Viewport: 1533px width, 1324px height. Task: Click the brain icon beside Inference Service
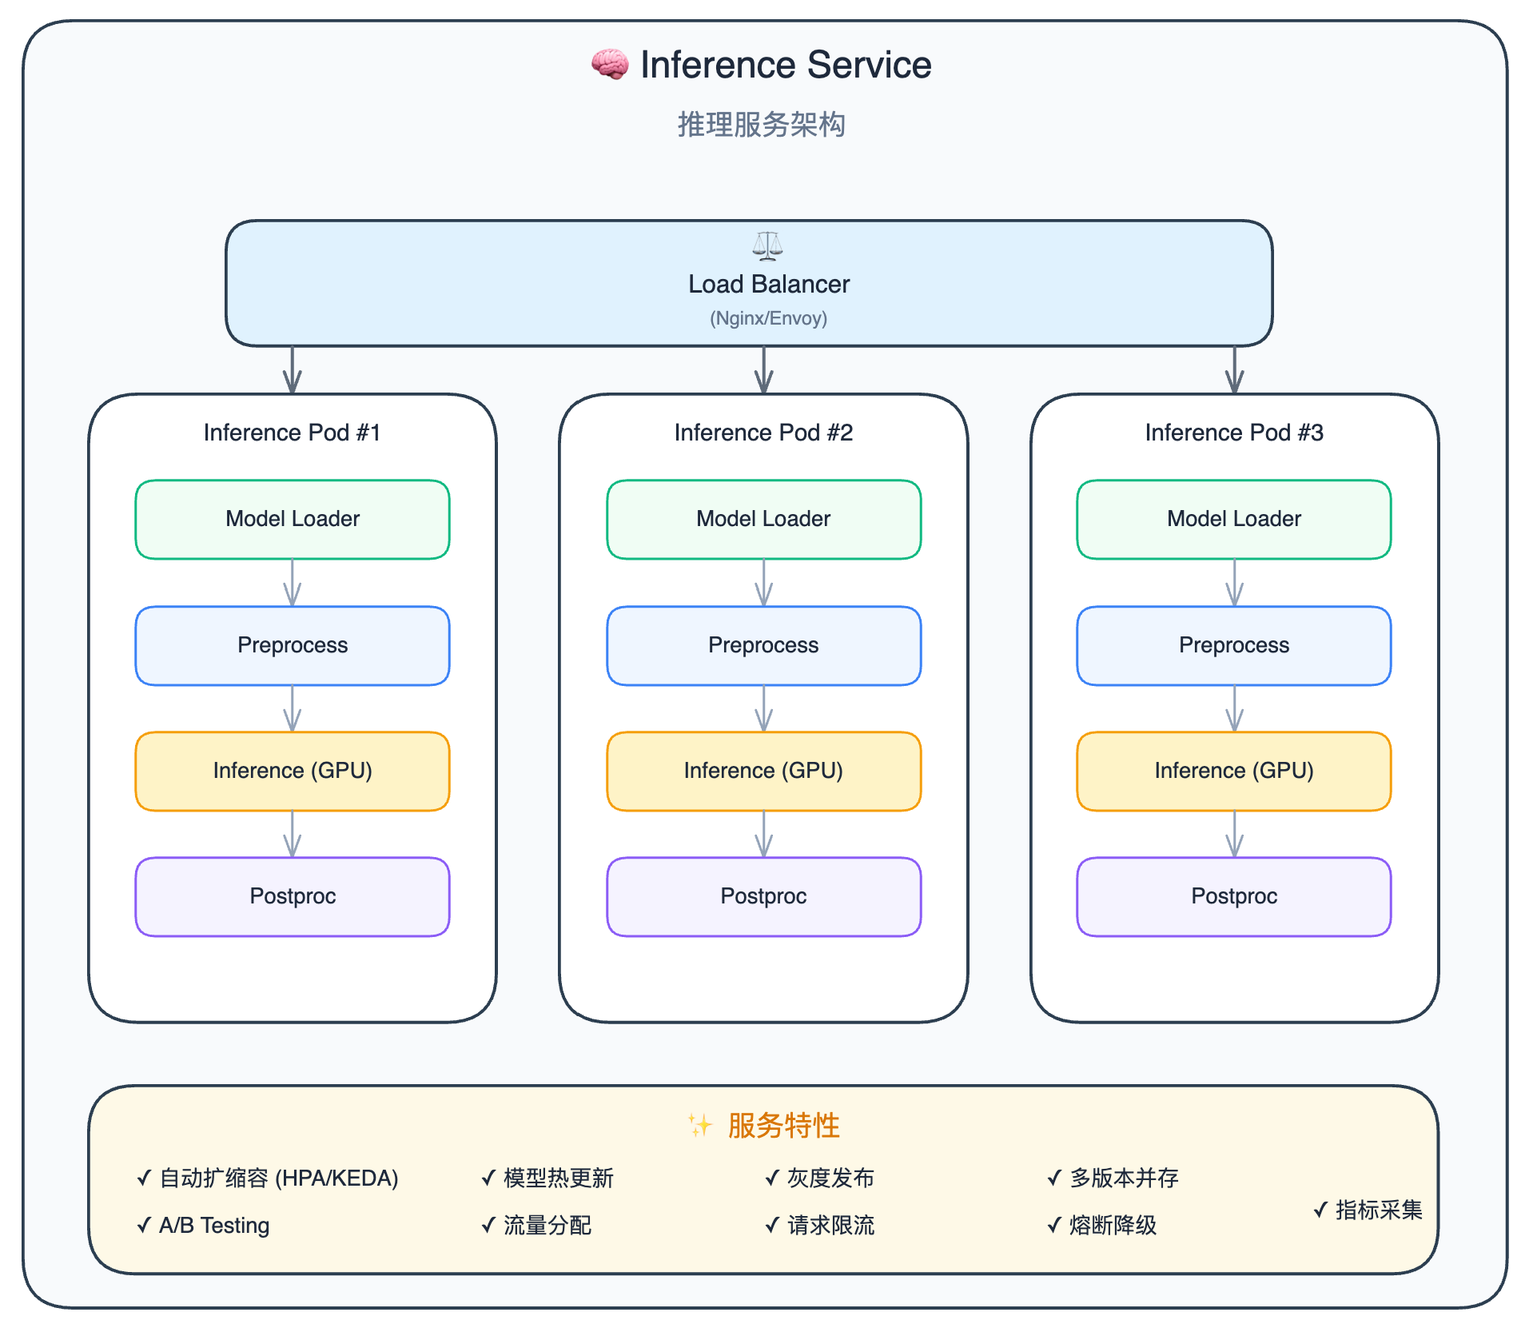click(610, 65)
